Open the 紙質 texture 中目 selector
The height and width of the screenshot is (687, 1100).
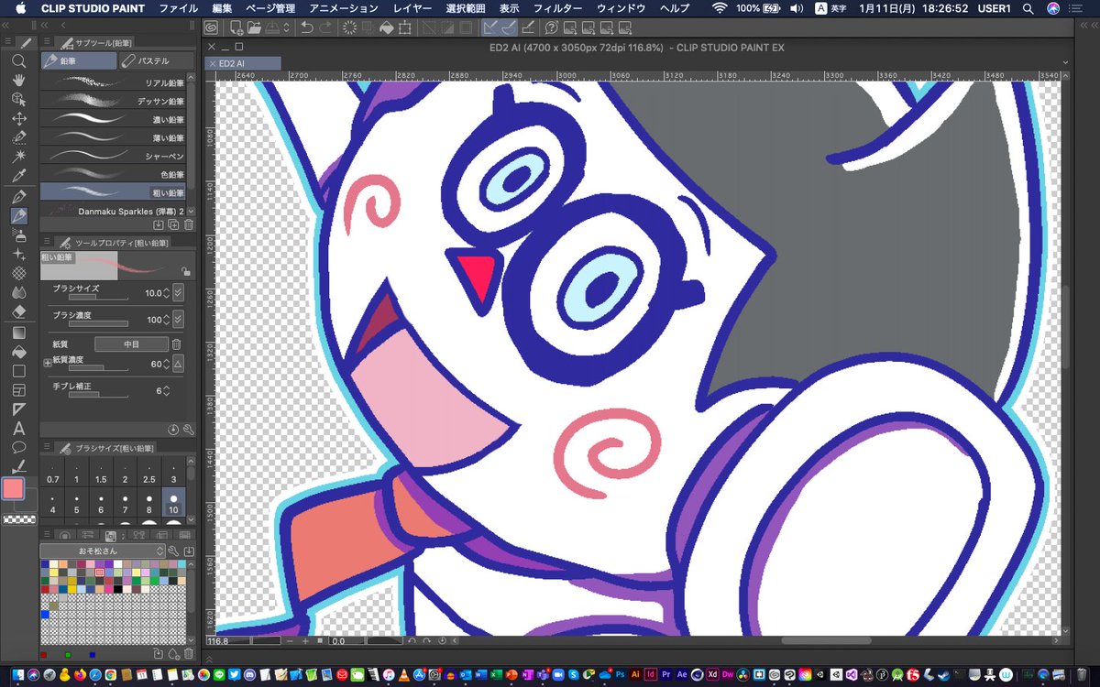[x=131, y=344]
